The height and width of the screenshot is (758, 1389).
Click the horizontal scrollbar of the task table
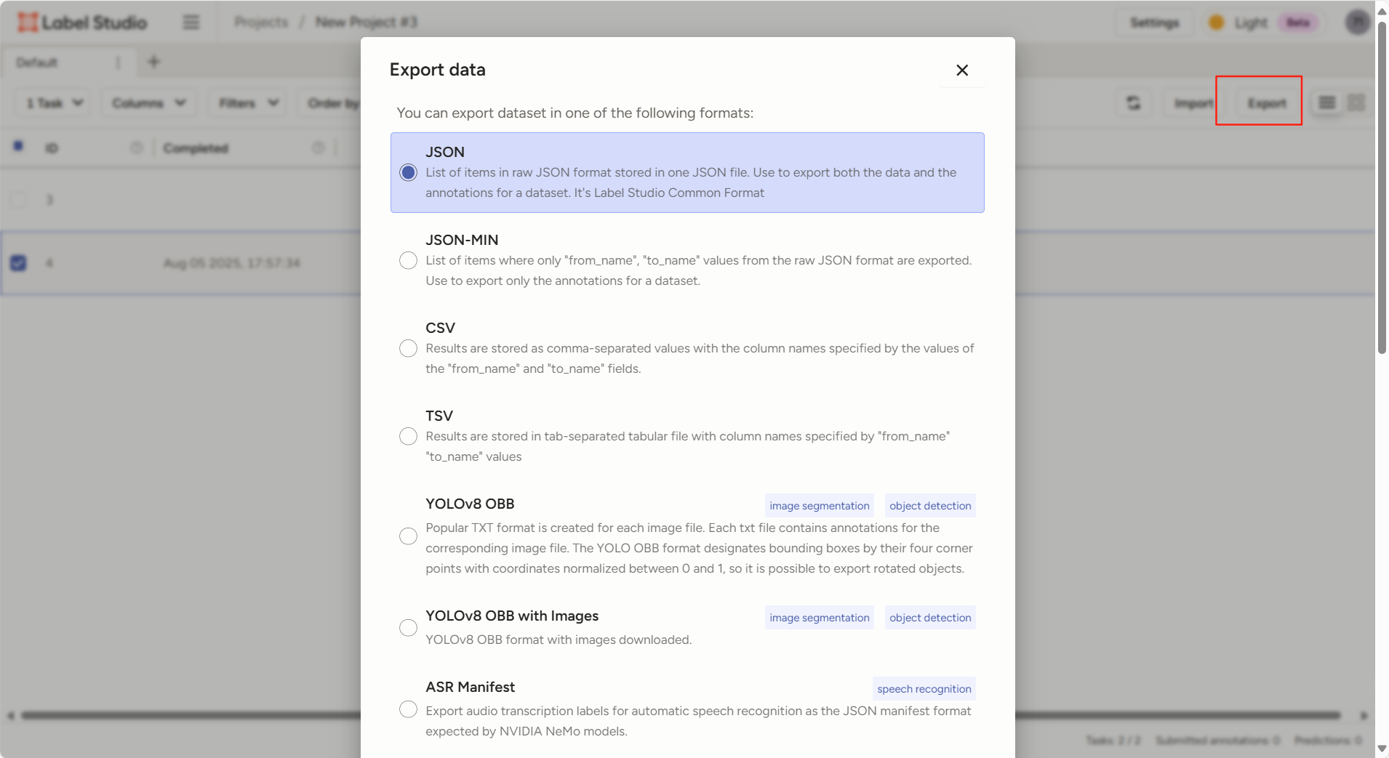coord(680,715)
